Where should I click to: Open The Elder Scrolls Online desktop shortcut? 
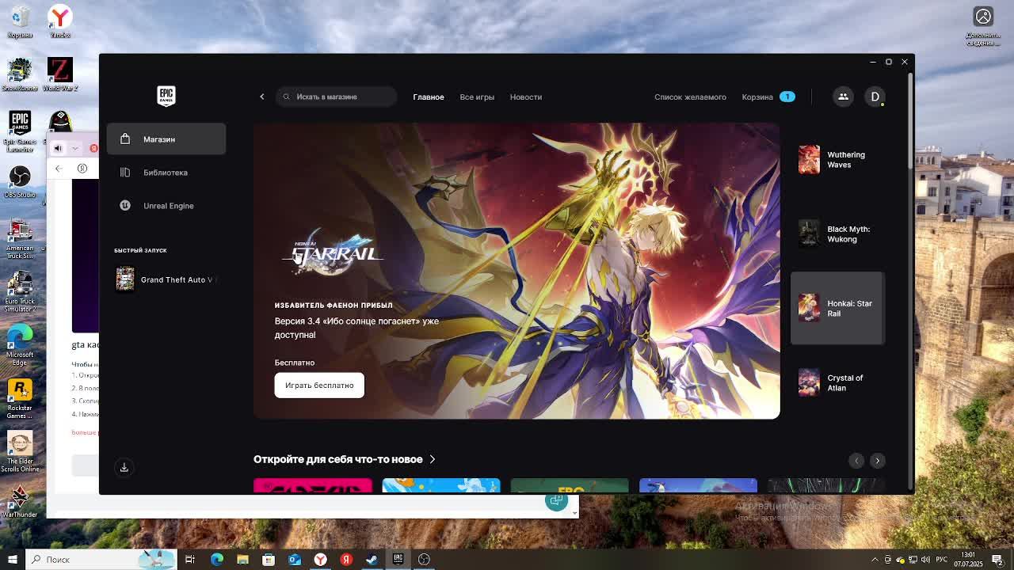20,452
